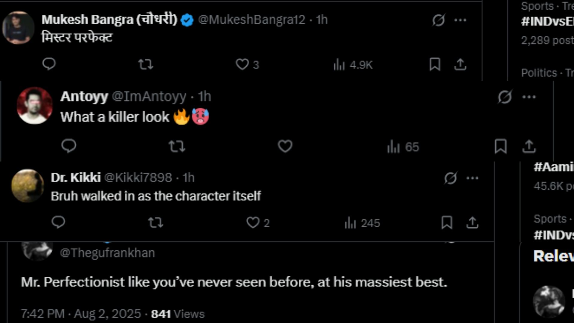Open @ImAntoyy profile handle
This screenshot has width=574, height=323.
click(x=149, y=96)
